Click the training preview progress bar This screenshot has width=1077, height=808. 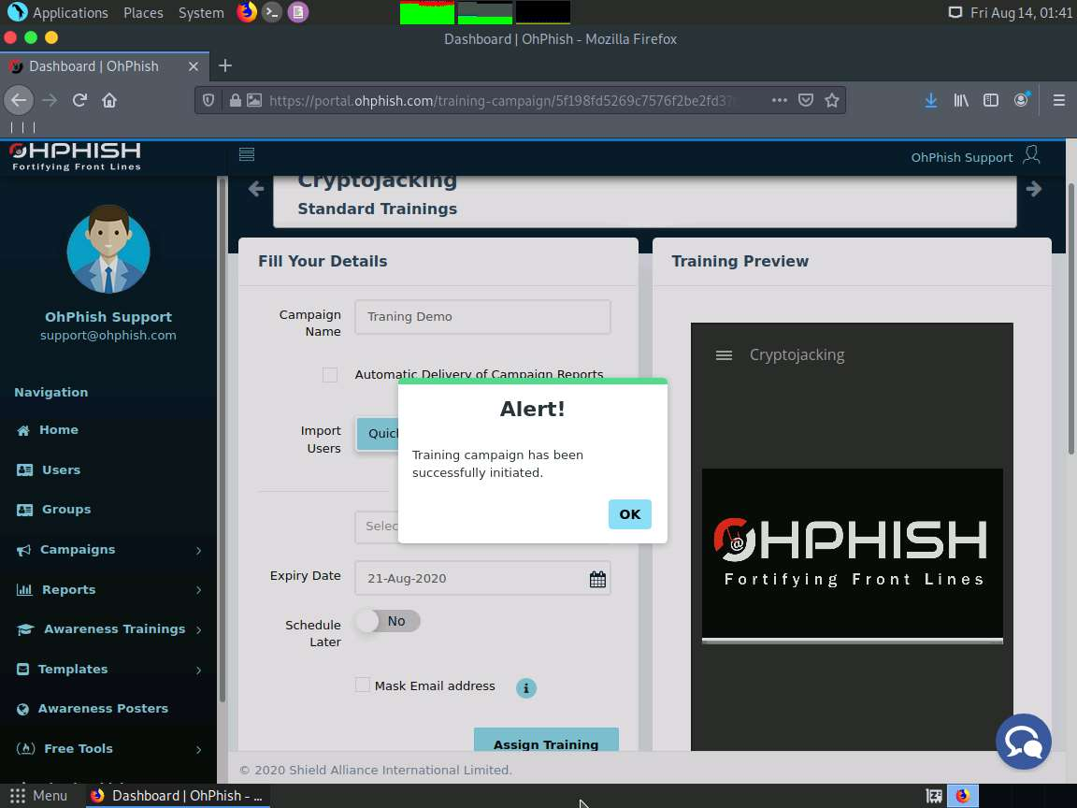pos(852,641)
